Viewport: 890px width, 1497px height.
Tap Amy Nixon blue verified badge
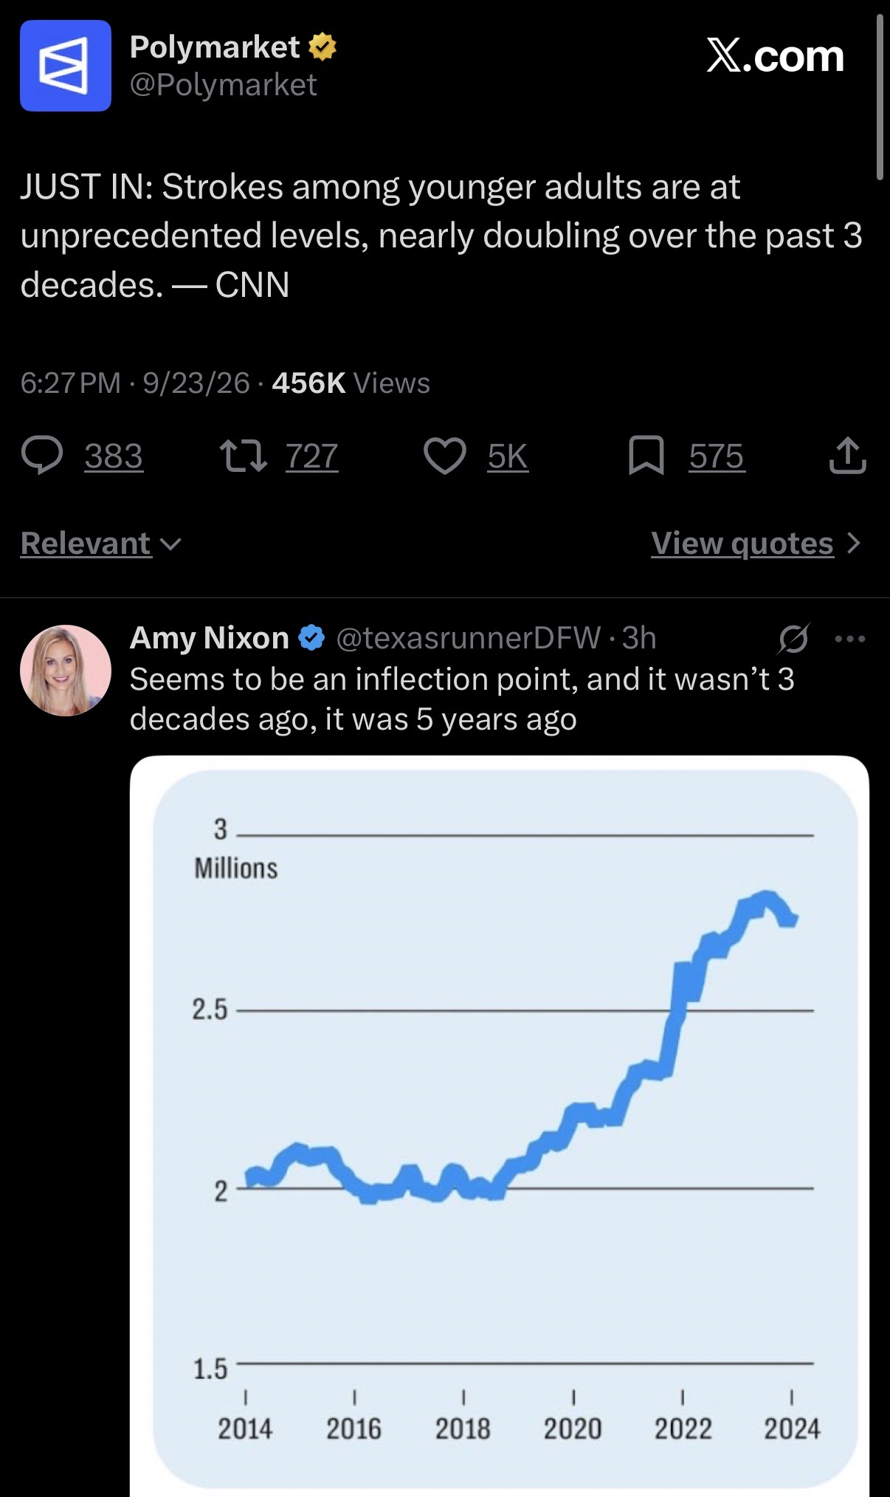pyautogui.click(x=311, y=638)
